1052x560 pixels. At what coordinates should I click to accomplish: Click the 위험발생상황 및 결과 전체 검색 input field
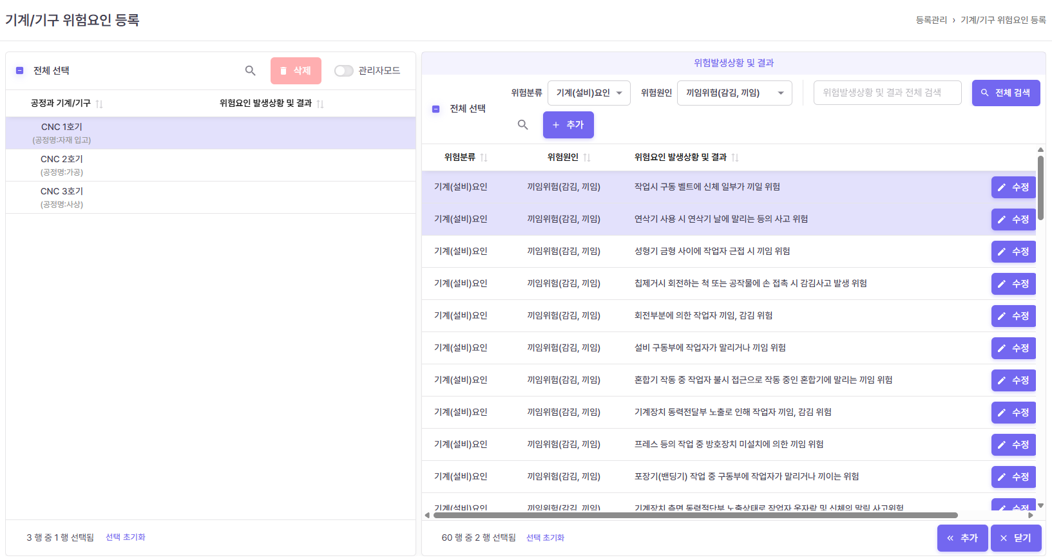point(887,93)
